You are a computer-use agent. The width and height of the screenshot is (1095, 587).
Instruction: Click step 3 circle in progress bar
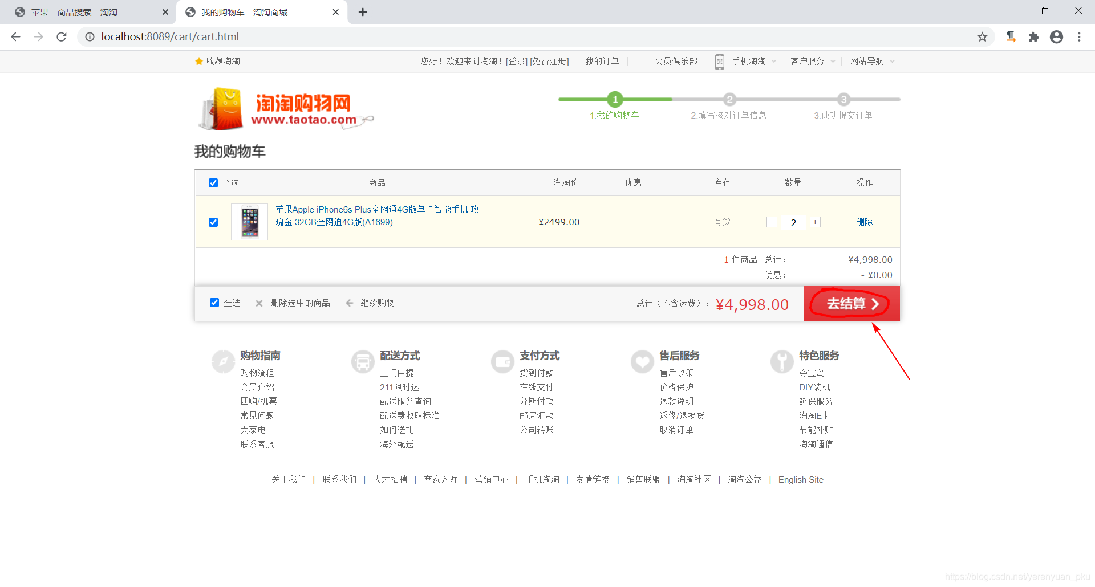pyautogui.click(x=844, y=99)
